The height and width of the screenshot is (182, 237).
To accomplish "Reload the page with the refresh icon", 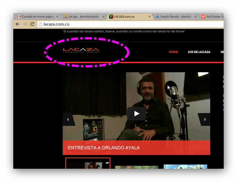I will click(32, 24).
